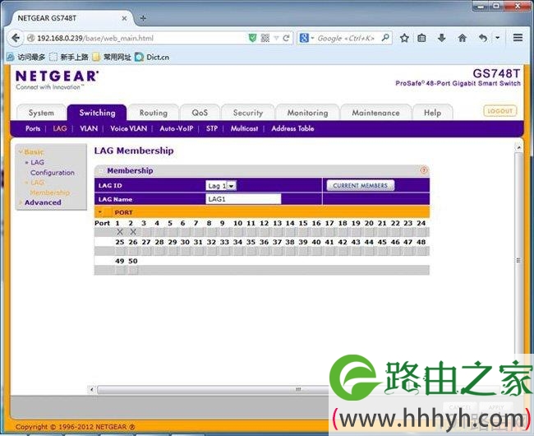Select the Switching tab
Image resolution: width=534 pixels, height=436 pixels.
point(97,113)
